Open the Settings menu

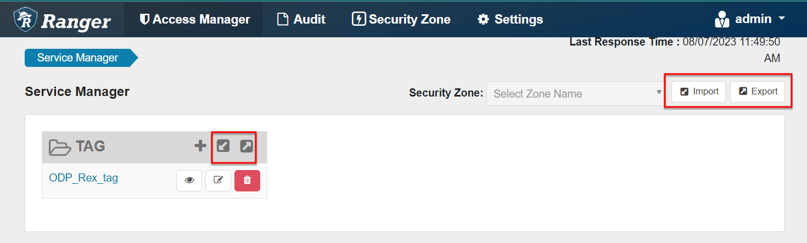click(510, 20)
